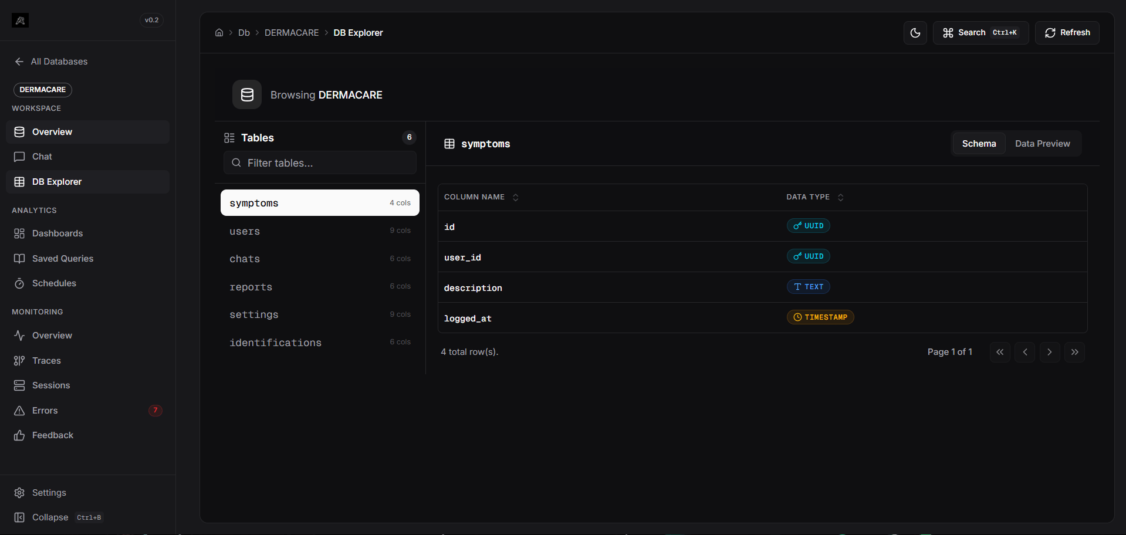1126x535 pixels.
Task: Go to last page of schema
Action: pos(1075,352)
